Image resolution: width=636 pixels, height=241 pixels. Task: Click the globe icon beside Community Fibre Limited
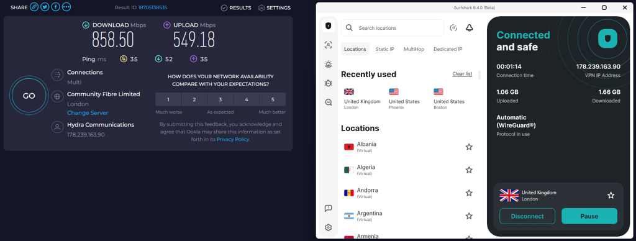57,96
